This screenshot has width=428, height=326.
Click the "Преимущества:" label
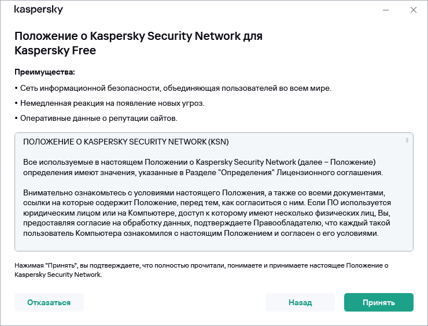point(45,72)
